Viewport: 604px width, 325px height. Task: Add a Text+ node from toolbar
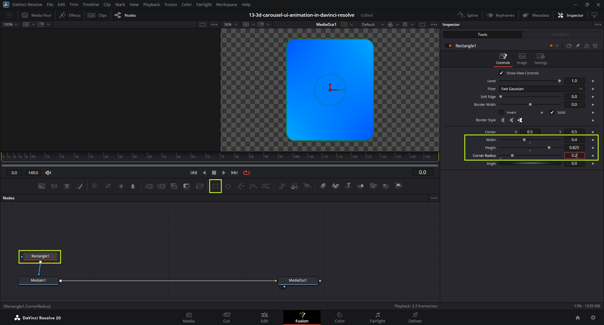67,186
